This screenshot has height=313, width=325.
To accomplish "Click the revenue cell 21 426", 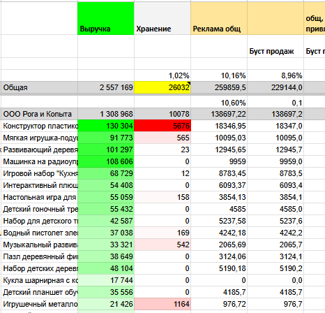I will (106, 304).
